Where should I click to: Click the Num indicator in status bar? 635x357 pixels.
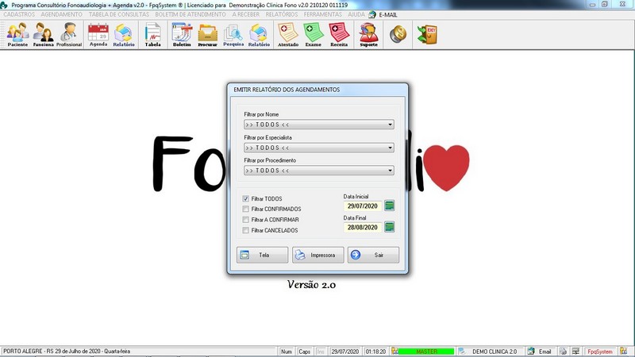287,351
